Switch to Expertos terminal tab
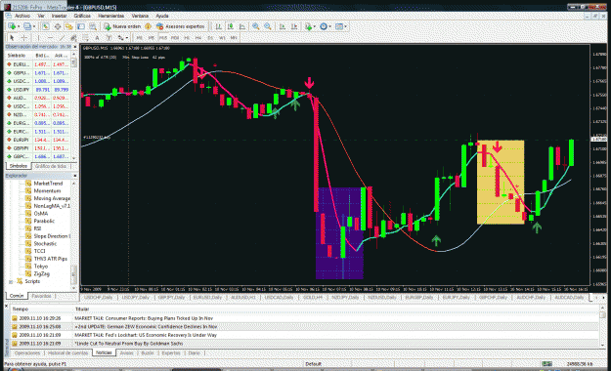 pos(171,353)
